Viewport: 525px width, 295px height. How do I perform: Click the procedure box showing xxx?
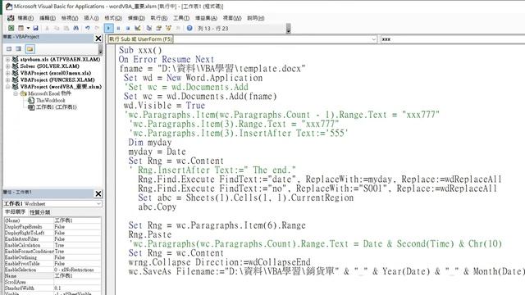[453, 39]
